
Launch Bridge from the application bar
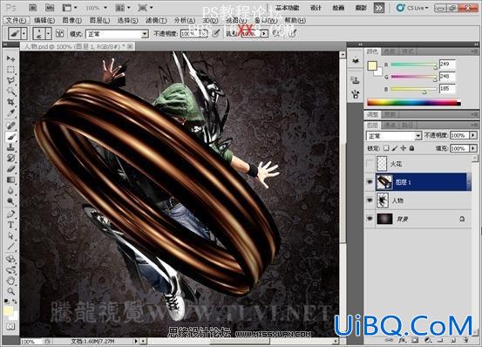pyautogui.click(x=33, y=7)
